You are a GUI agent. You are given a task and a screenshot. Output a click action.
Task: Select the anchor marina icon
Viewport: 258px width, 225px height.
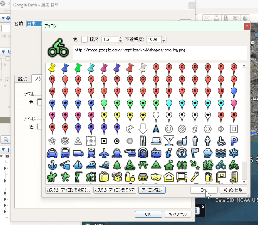(52, 164)
